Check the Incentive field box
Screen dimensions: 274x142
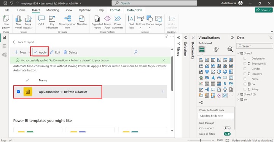(x=245, y=74)
